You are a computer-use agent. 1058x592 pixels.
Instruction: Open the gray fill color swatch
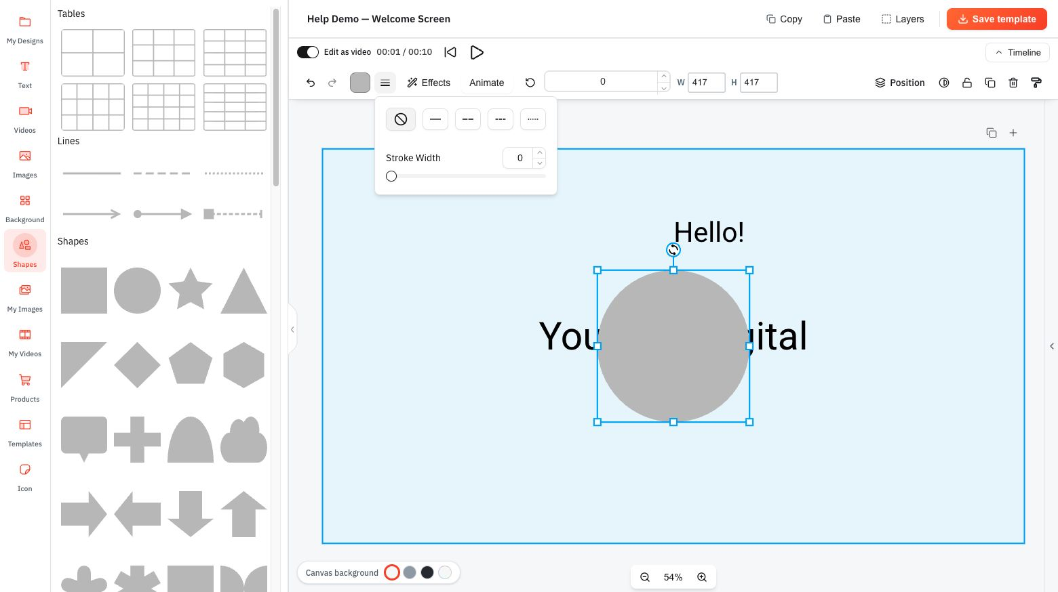(x=360, y=83)
